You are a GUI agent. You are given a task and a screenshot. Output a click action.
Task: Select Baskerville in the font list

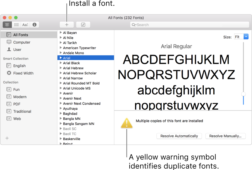[x=71, y=139]
